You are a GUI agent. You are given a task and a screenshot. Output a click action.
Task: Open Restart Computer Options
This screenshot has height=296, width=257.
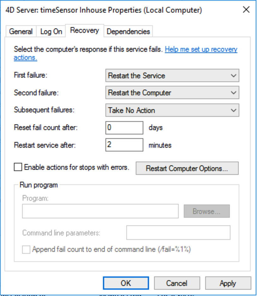(187, 168)
